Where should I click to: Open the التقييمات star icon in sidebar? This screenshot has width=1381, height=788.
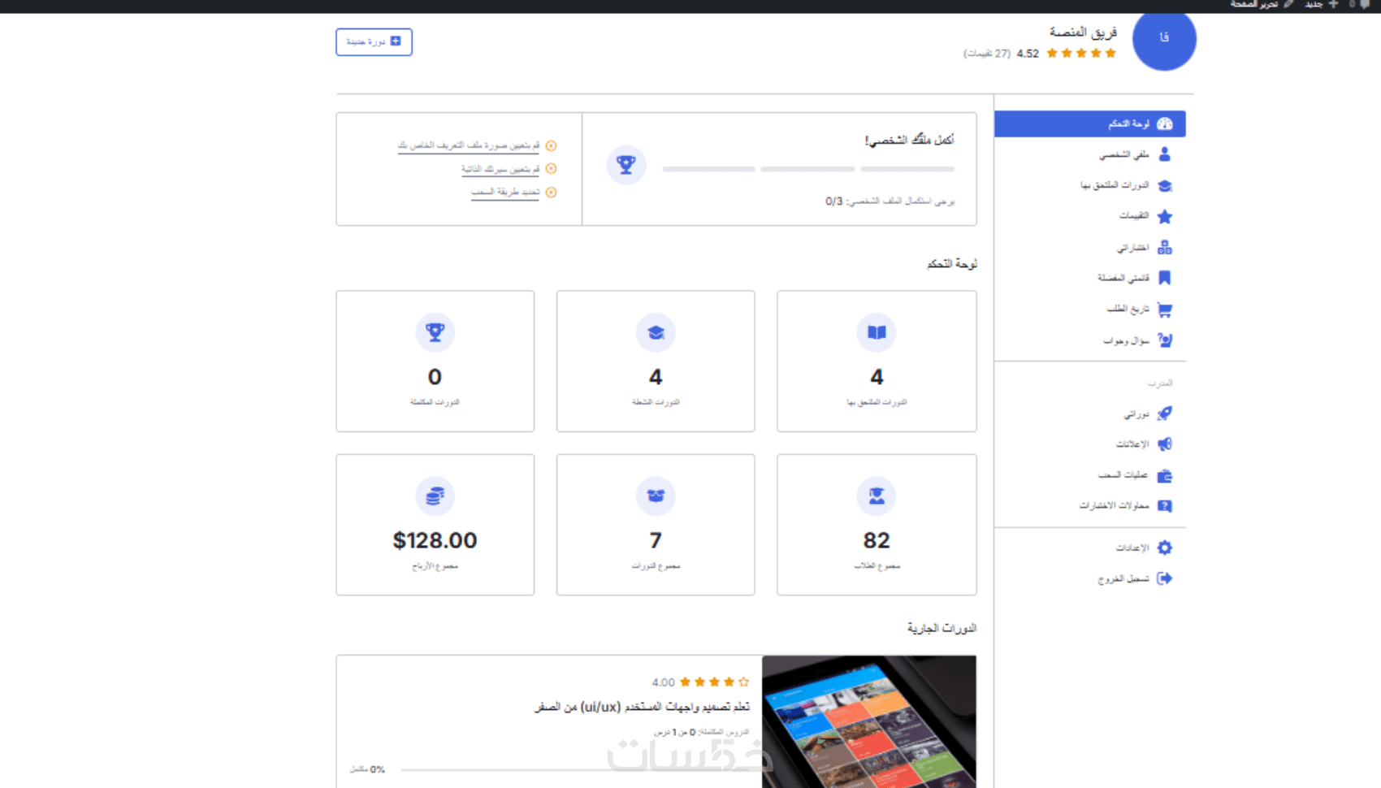1164,216
